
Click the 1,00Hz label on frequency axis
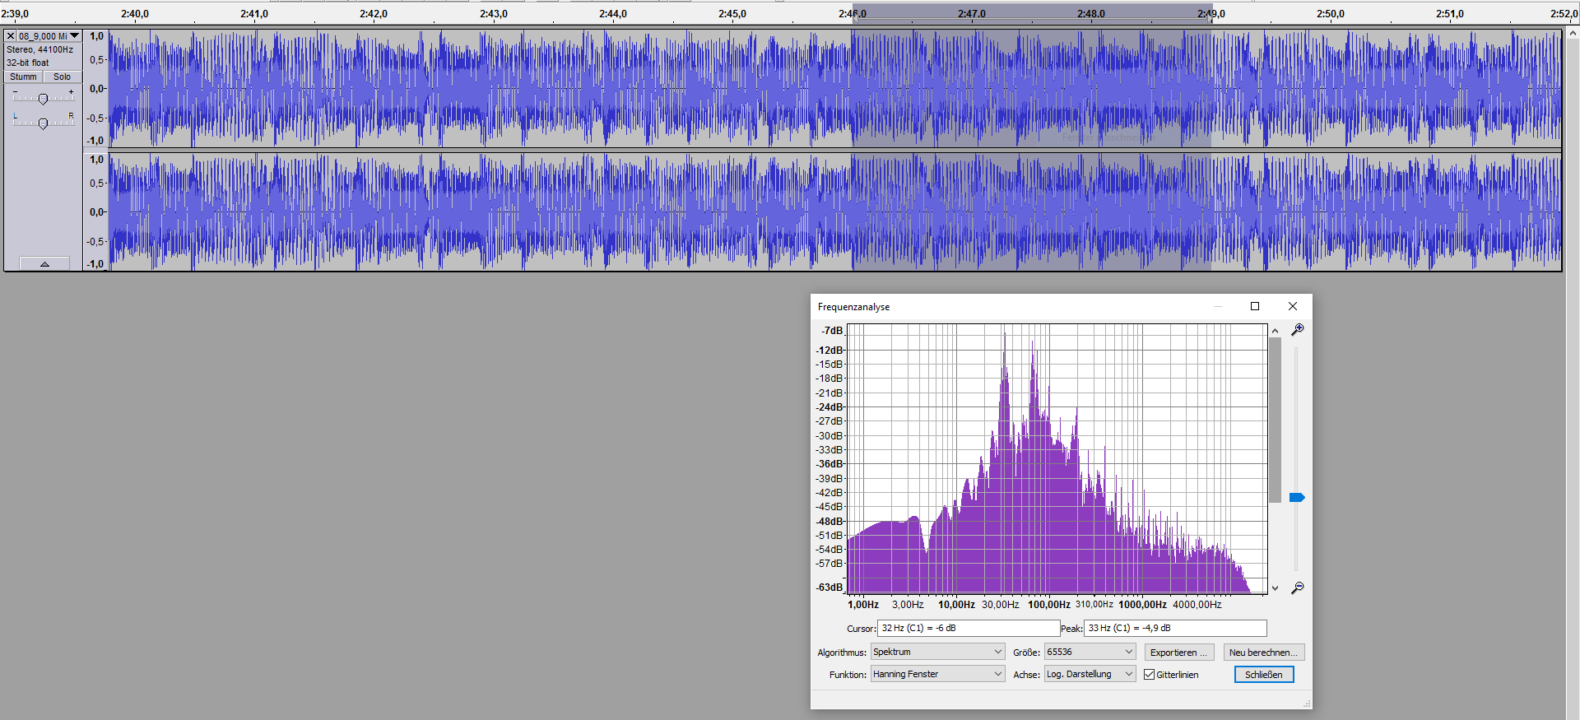click(x=863, y=605)
